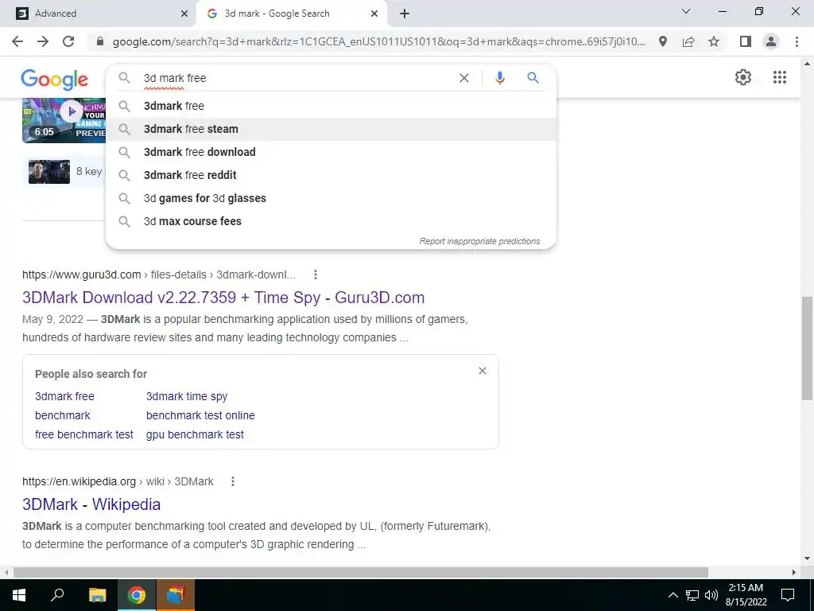Search related query "benchmark"
Image resolution: width=814 pixels, height=611 pixels.
tap(62, 415)
